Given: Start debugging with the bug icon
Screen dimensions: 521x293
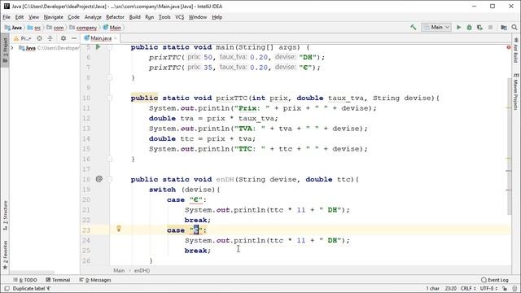Looking at the screenshot, I should (x=469, y=27).
